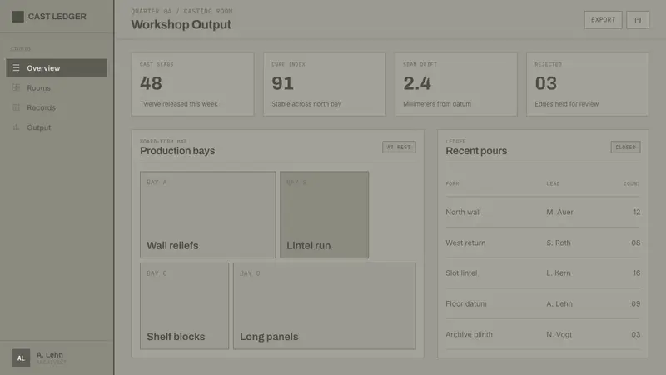
Task: Open the Cure Index 91 card
Action: (325, 84)
